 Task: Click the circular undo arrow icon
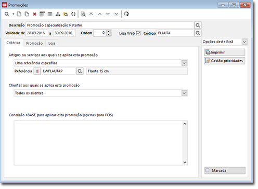click(x=126, y=14)
